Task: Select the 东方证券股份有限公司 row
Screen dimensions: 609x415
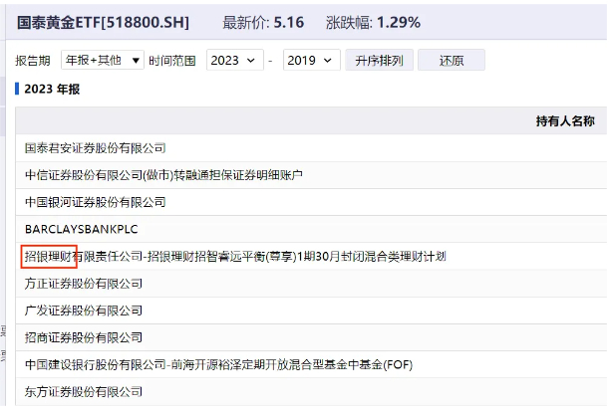Action: pyautogui.click(x=311, y=392)
